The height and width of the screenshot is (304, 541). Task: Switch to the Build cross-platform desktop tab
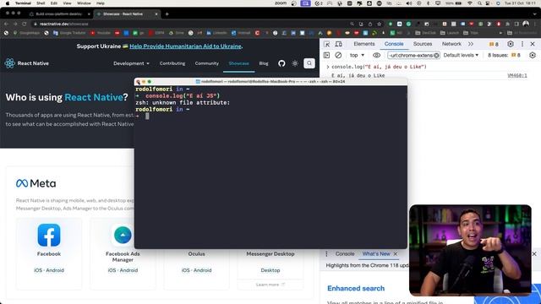(59, 14)
